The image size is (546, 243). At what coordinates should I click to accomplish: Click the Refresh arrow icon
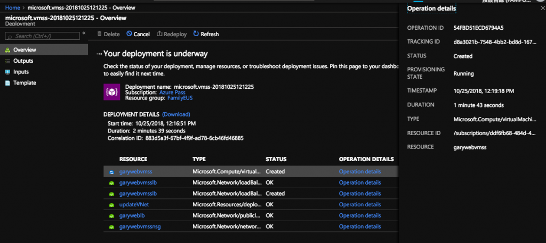click(196, 34)
